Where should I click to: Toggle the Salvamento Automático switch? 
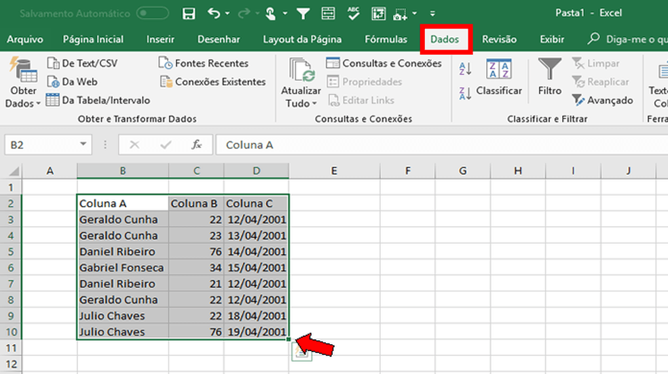[x=152, y=14]
